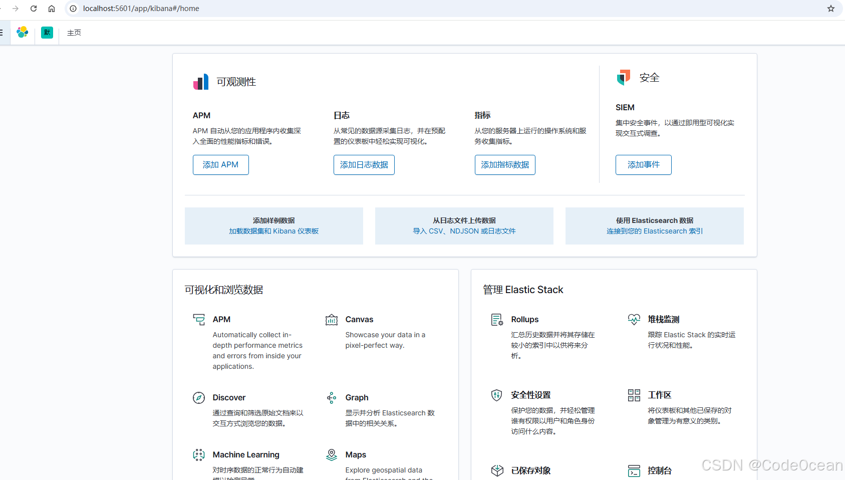845x480 pixels.
Task: Open the APM app icon
Action: tap(199, 320)
